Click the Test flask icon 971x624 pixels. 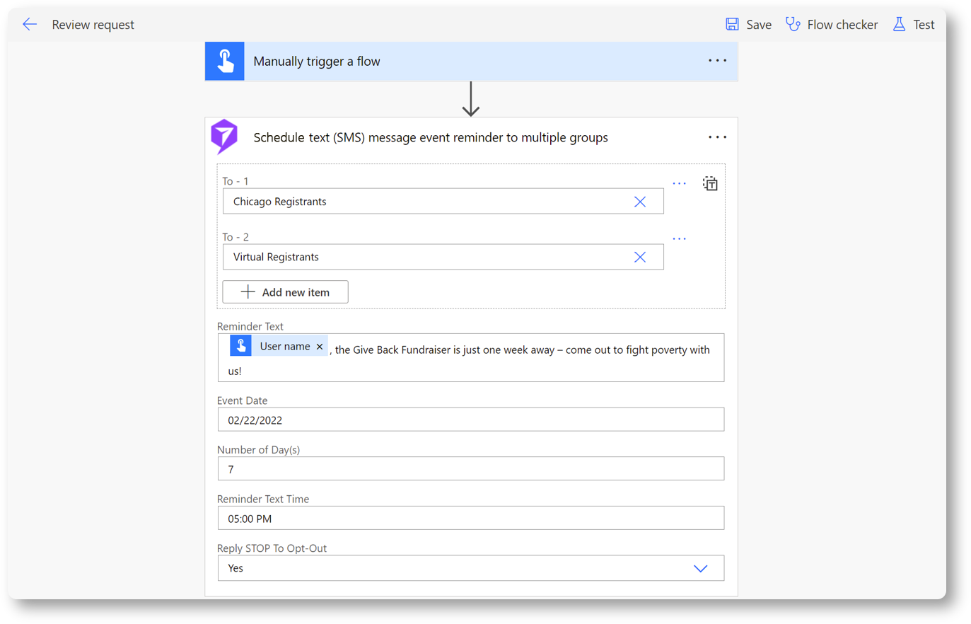tap(899, 25)
